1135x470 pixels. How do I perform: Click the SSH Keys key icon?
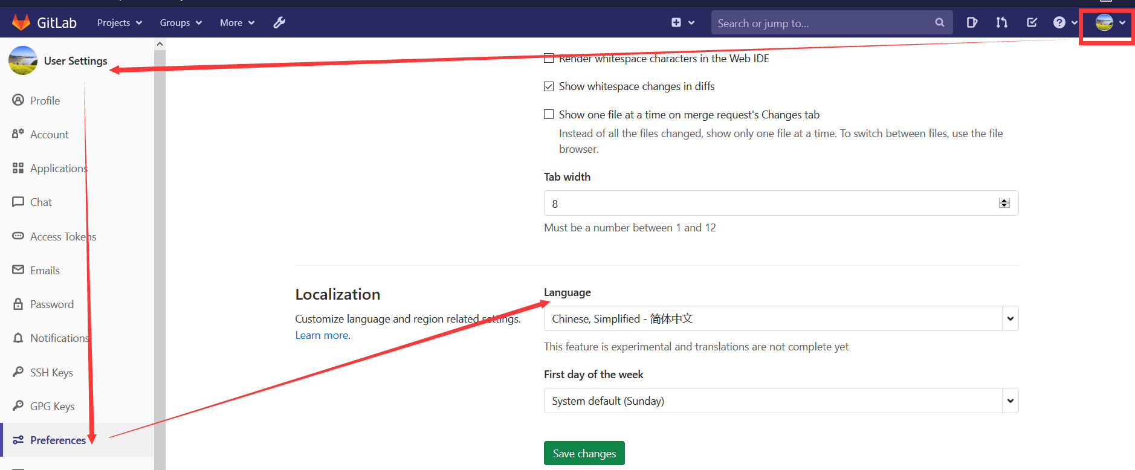(x=18, y=372)
